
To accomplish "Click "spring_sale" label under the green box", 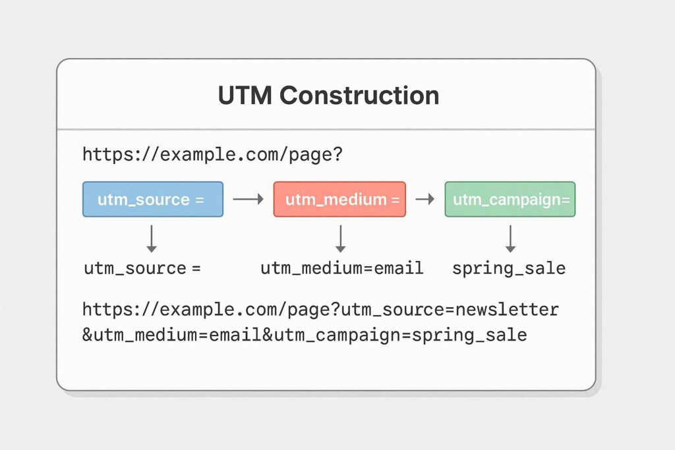I will coord(509,269).
